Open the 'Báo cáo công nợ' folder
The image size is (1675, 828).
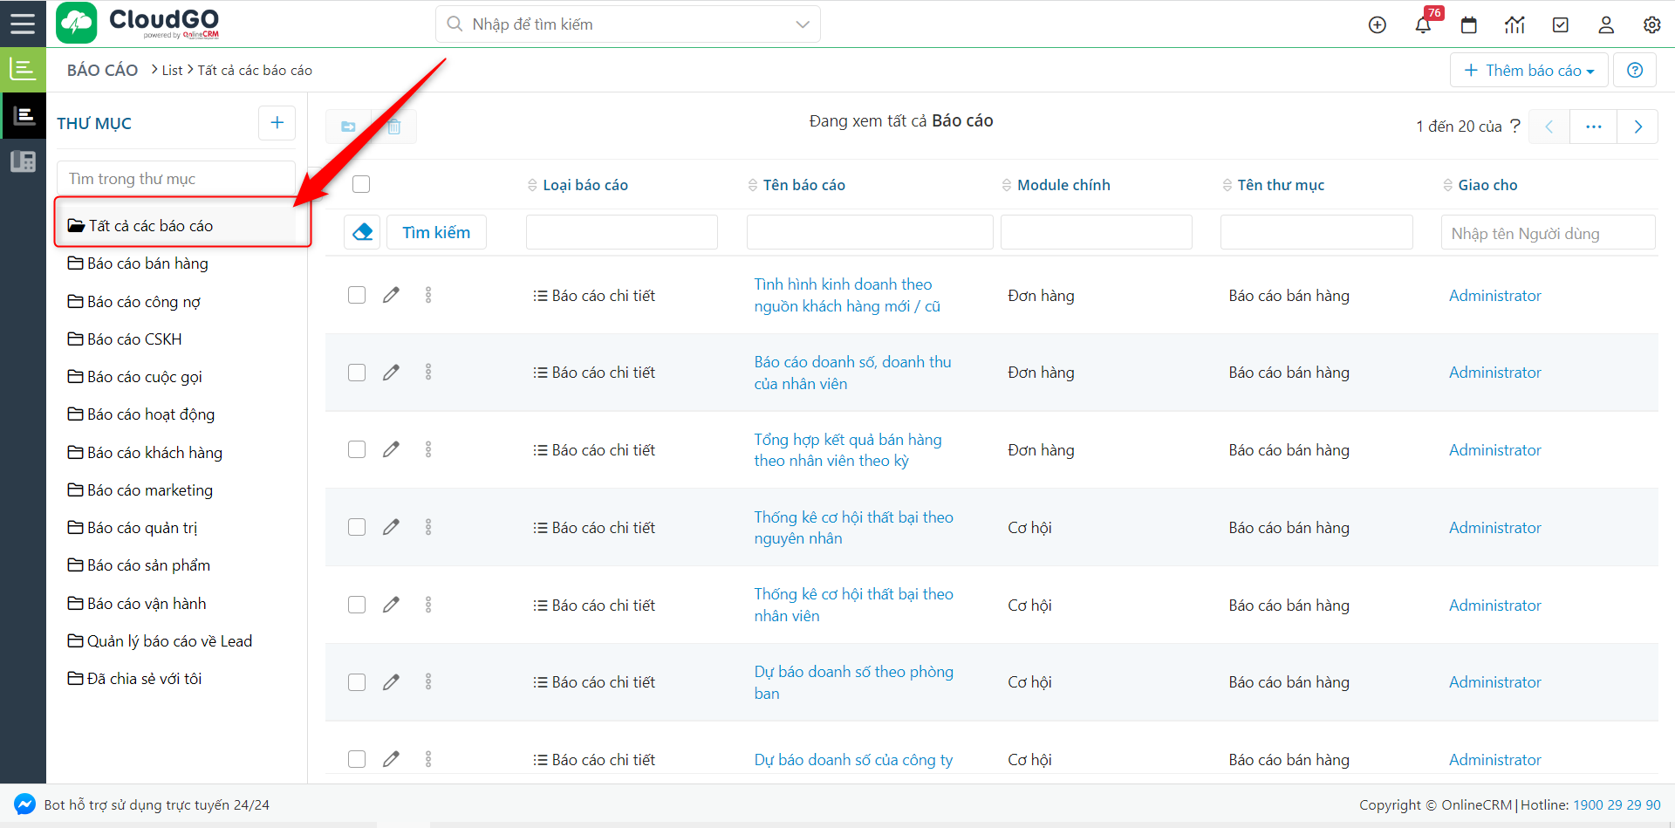click(144, 302)
